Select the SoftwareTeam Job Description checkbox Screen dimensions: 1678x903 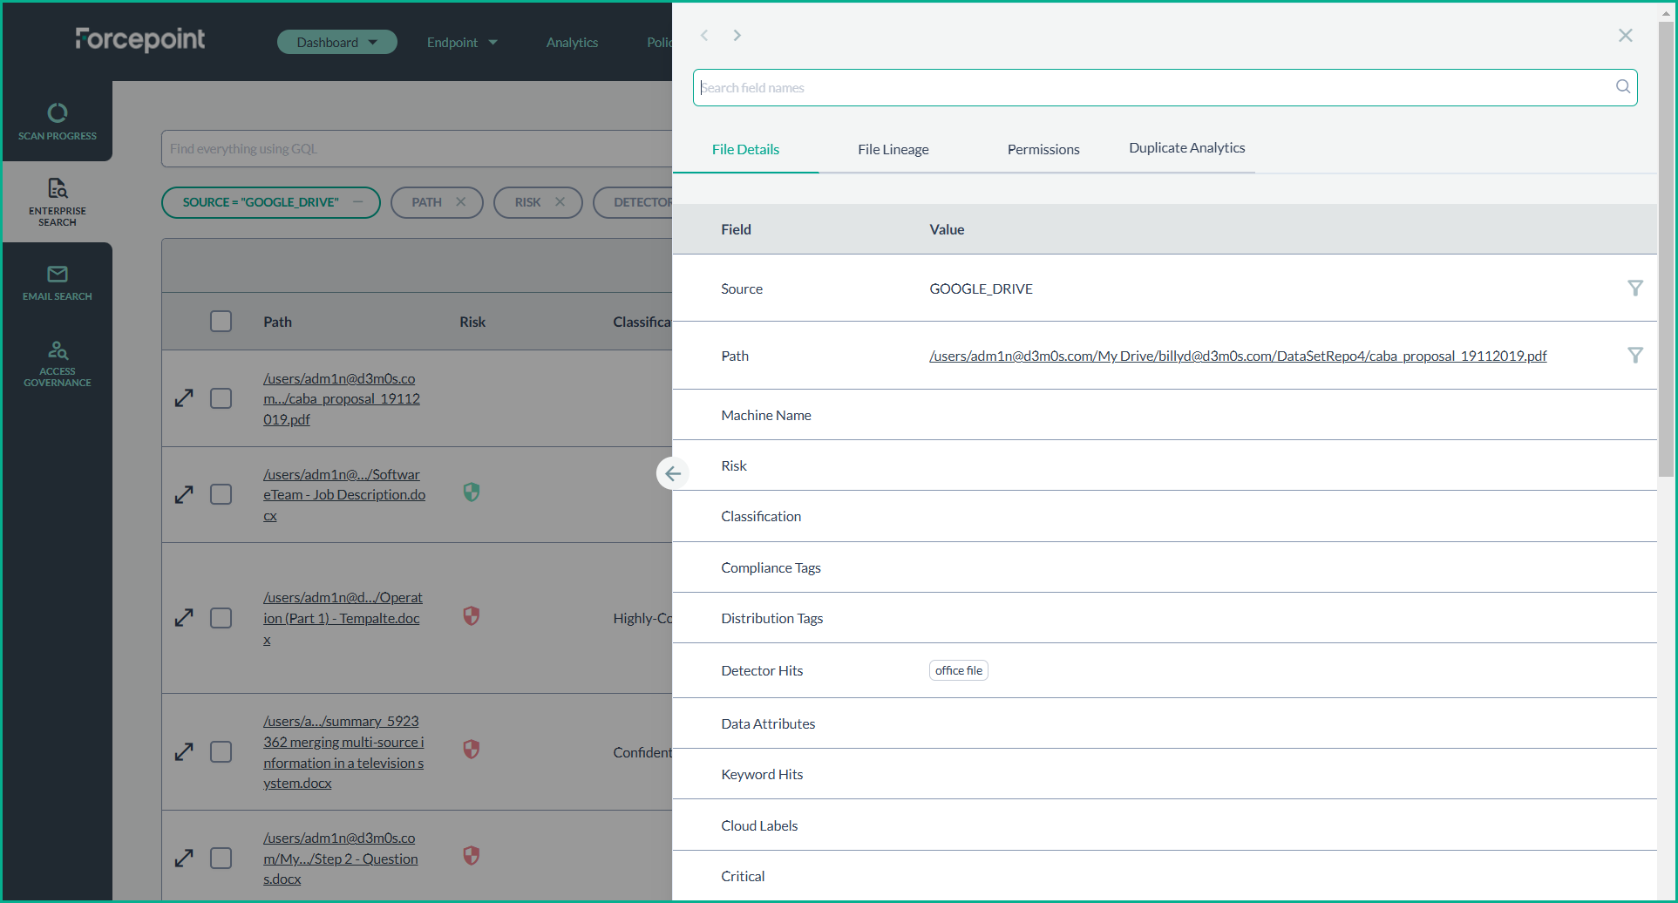click(x=221, y=494)
